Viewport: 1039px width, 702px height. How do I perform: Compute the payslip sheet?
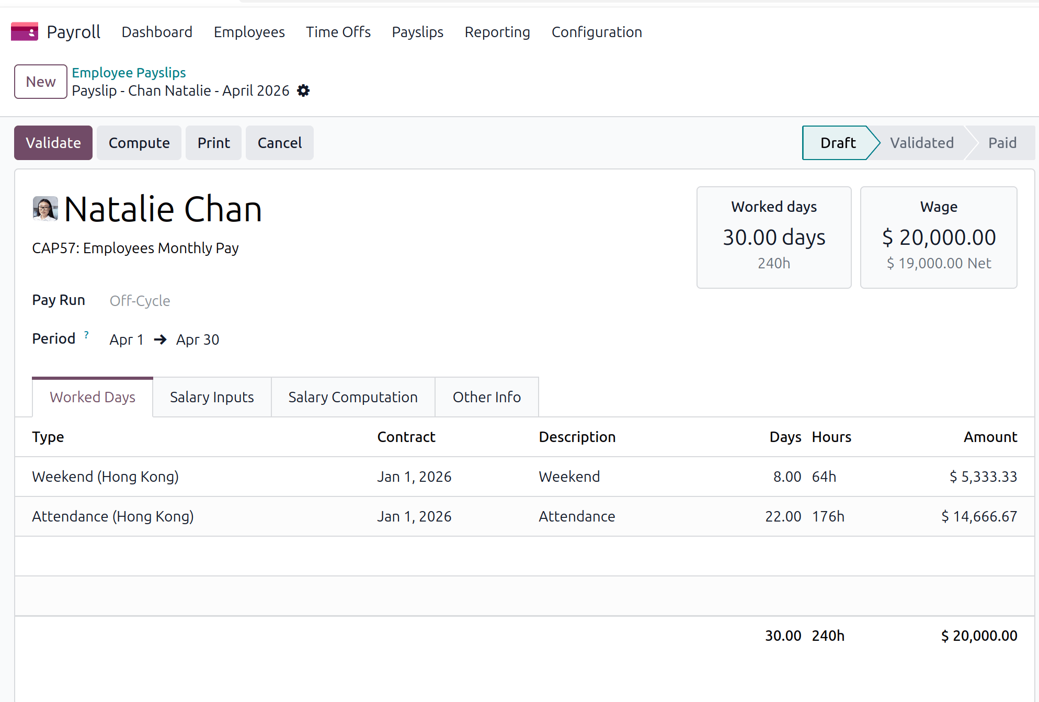pos(139,143)
